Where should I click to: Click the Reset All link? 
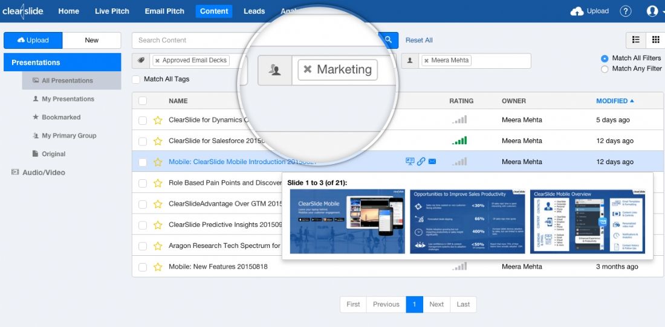(x=419, y=40)
